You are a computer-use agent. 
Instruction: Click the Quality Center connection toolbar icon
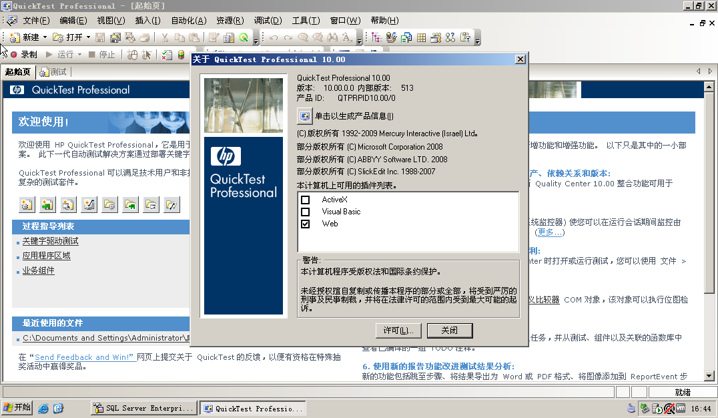click(x=244, y=37)
